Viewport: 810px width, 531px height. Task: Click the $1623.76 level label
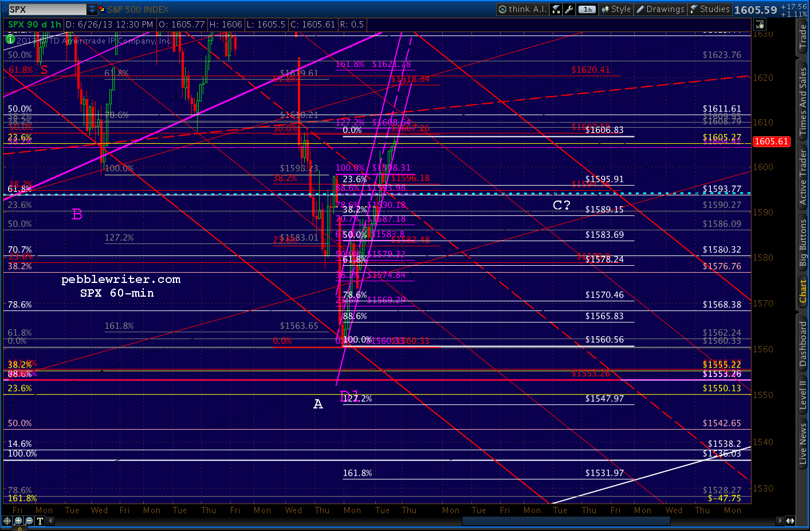point(722,55)
